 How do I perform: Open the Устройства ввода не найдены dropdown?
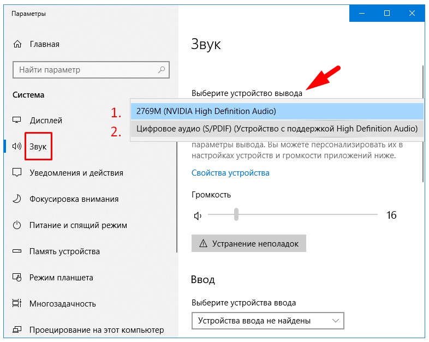tap(267, 321)
